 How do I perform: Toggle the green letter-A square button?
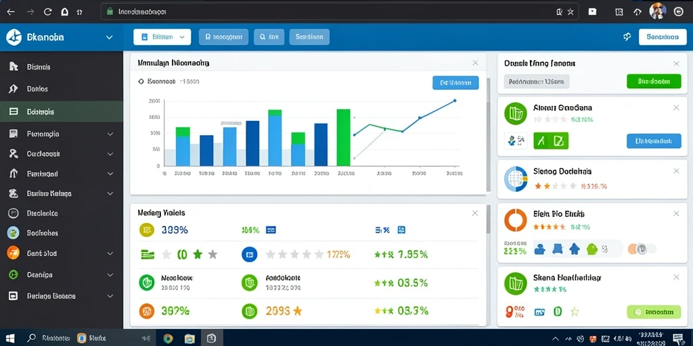point(542,141)
